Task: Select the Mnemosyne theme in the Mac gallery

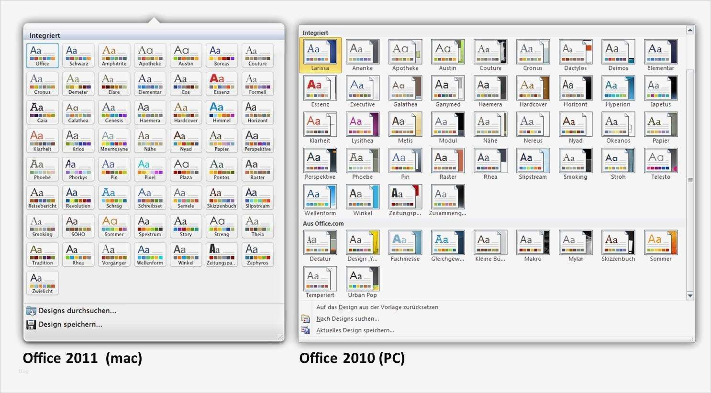Action: click(114, 141)
